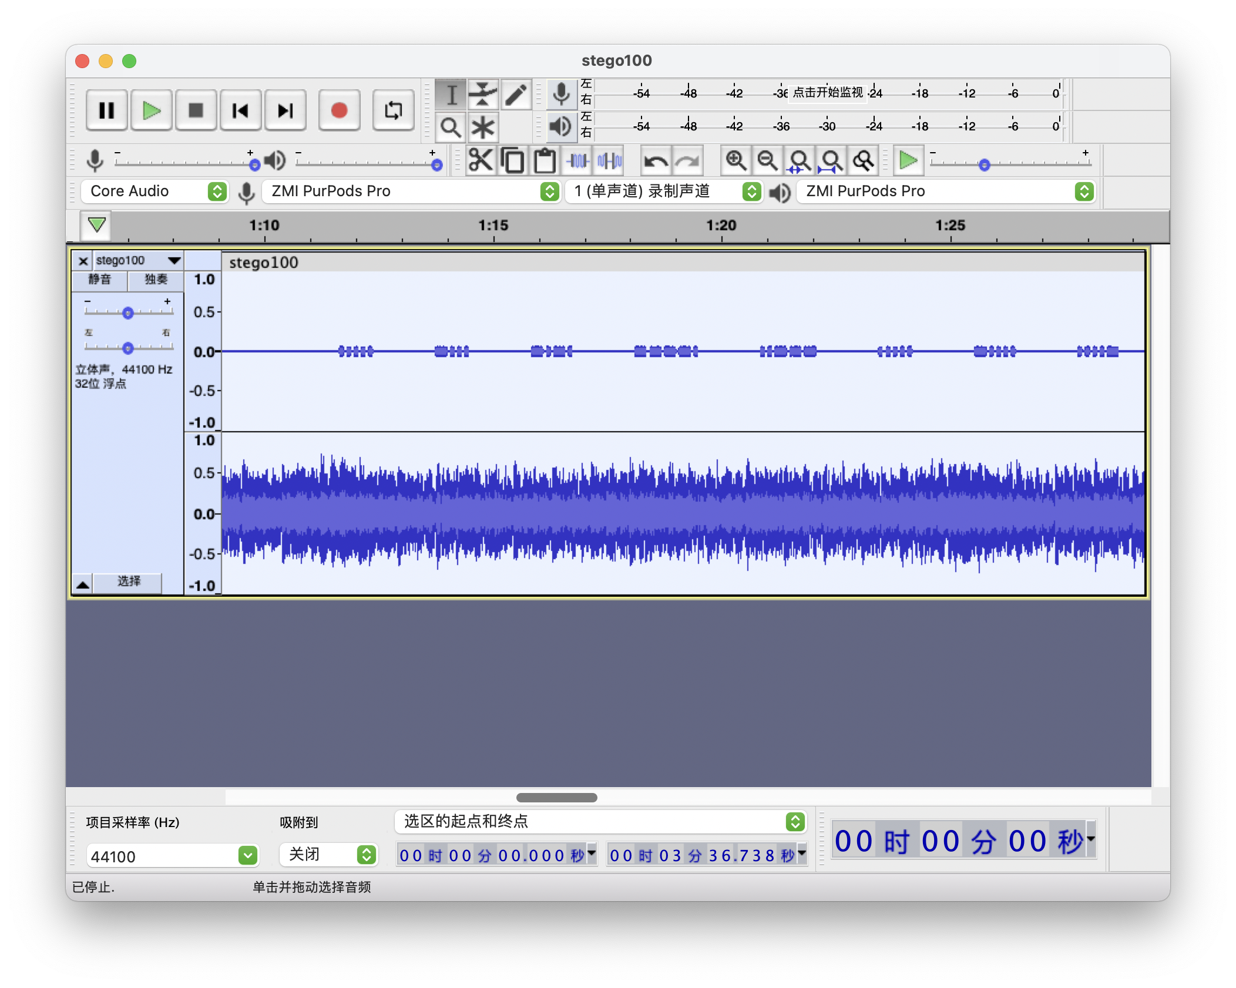Click the track pan slider handle
The height and width of the screenshot is (988, 1236).
(127, 348)
